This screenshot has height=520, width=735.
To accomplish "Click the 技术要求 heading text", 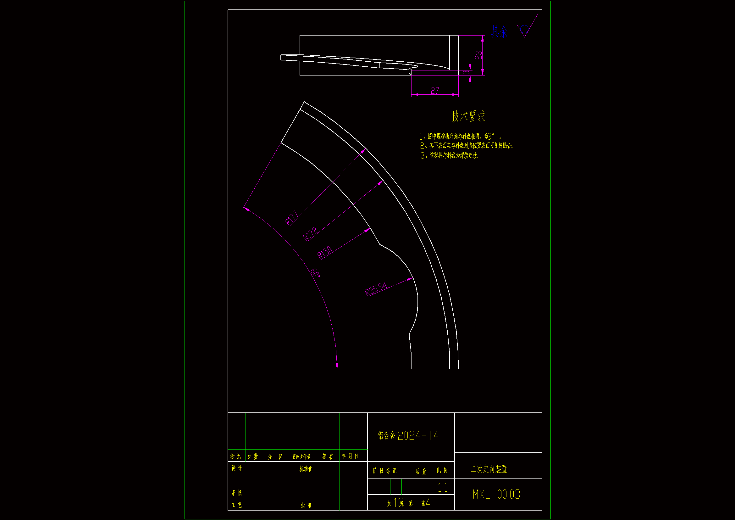I will point(468,116).
